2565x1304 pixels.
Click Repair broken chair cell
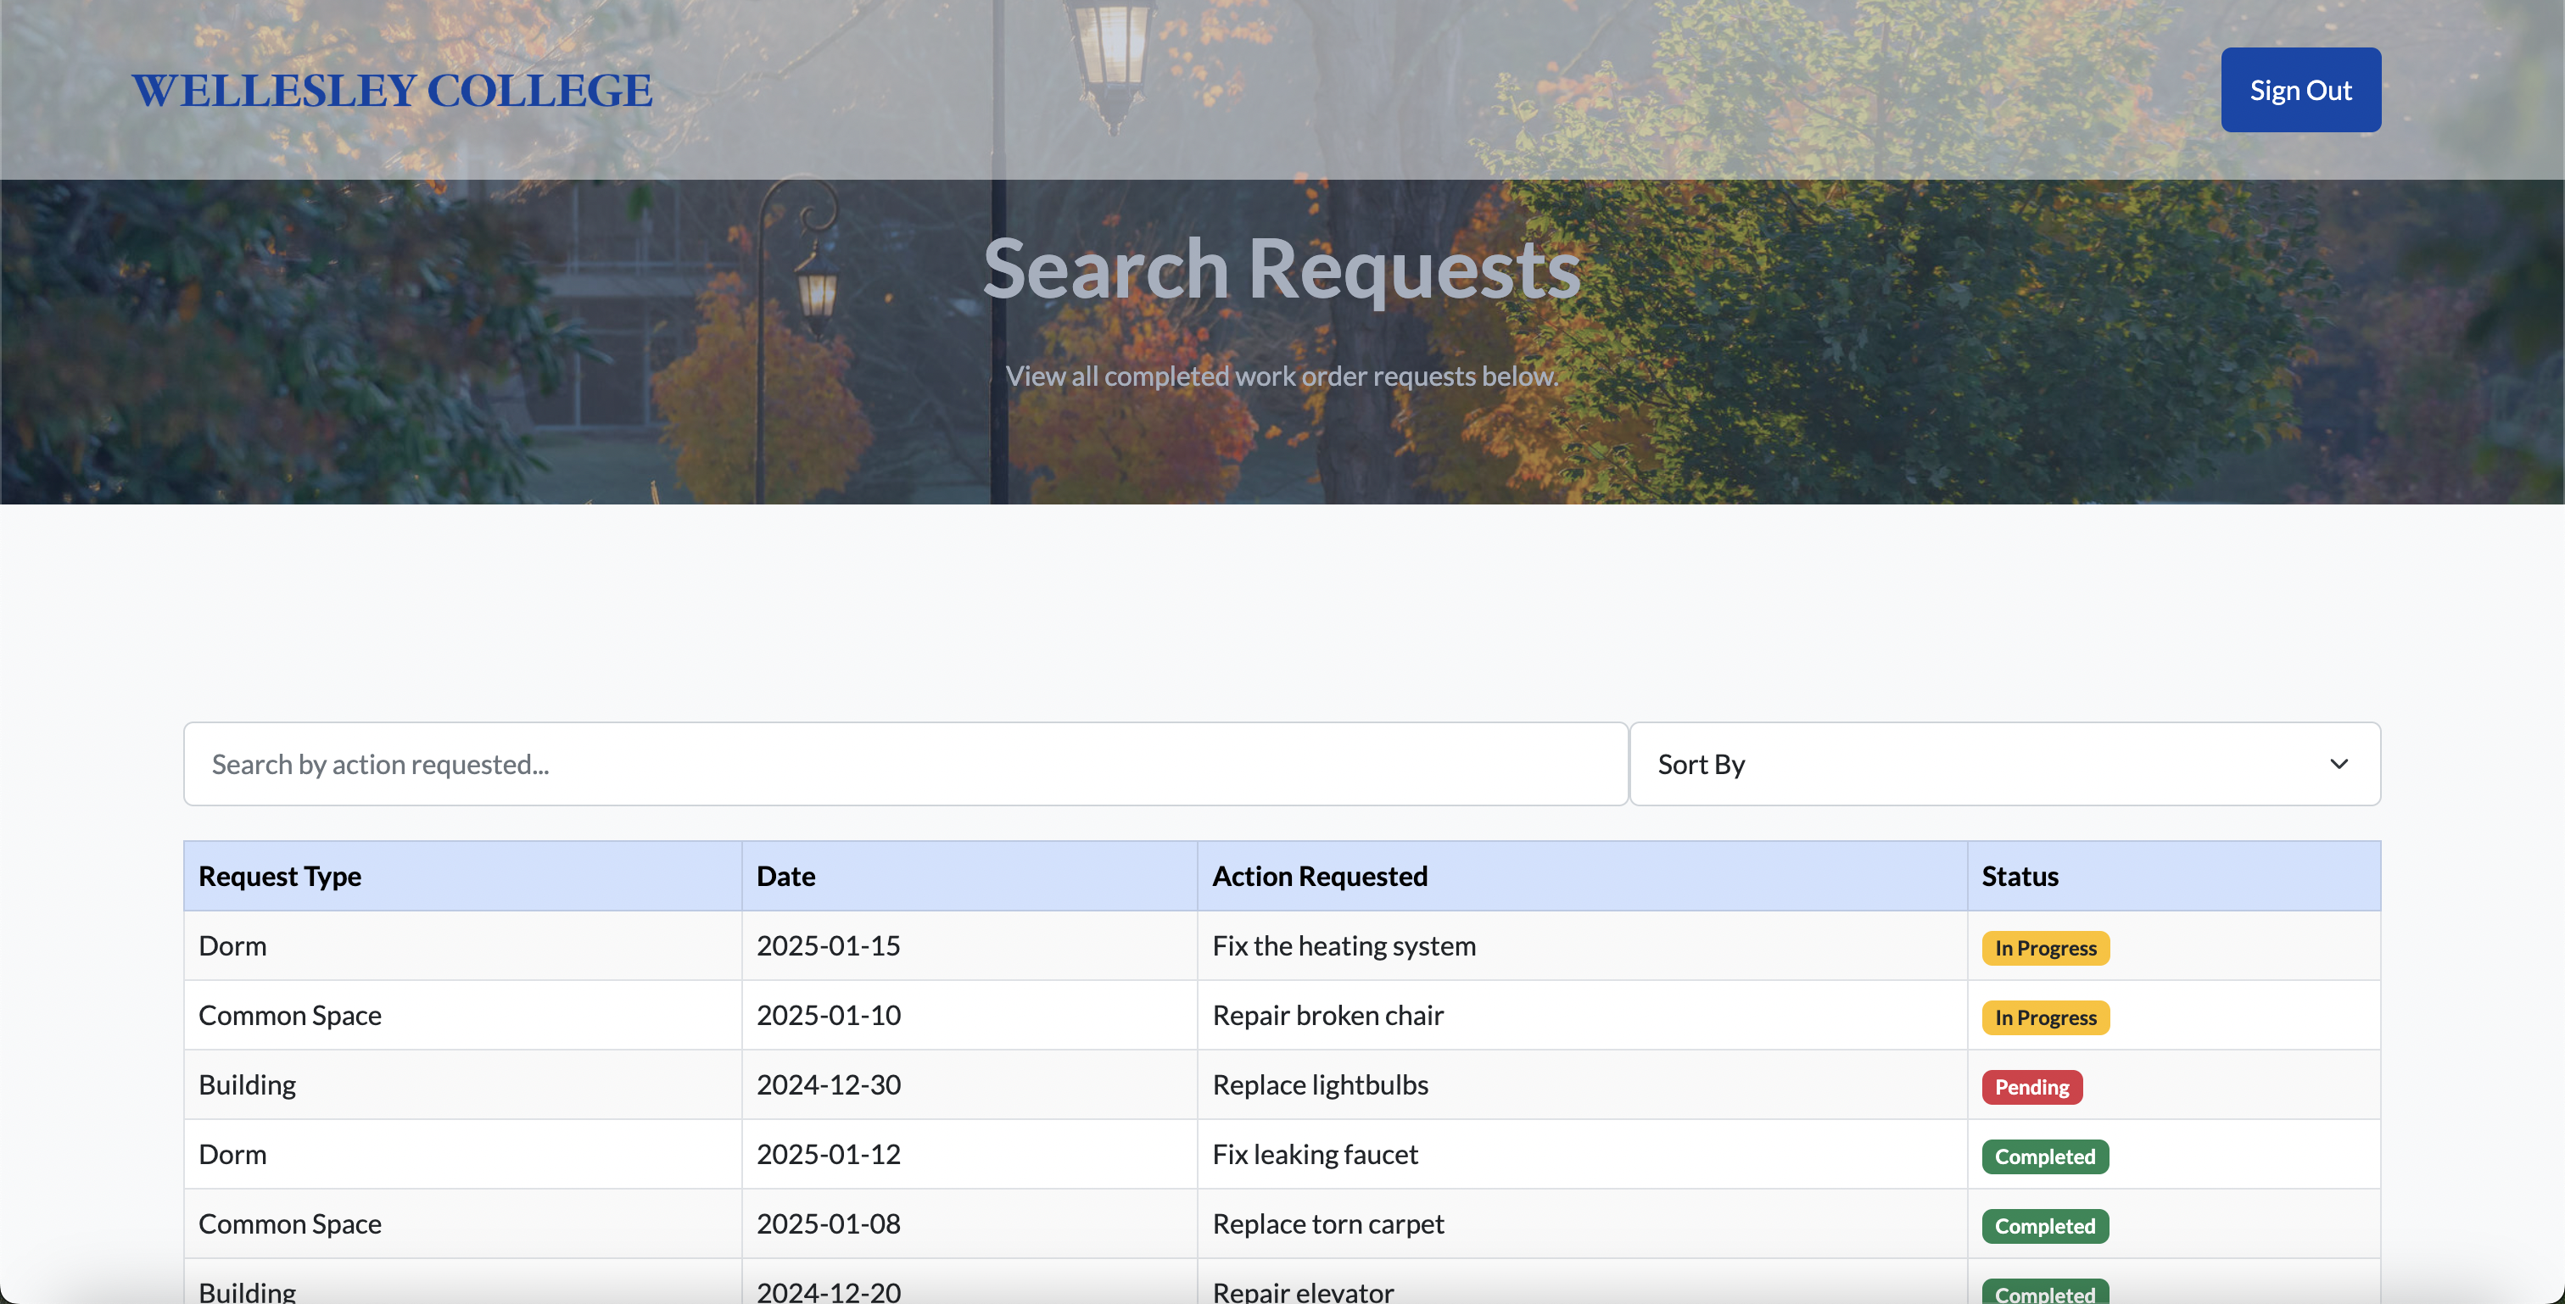click(1582, 1016)
